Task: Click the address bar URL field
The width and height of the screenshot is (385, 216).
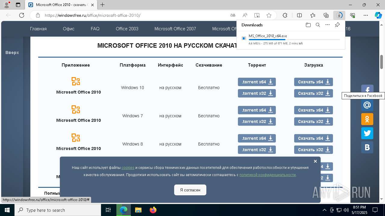Action: pyautogui.click(x=135, y=15)
